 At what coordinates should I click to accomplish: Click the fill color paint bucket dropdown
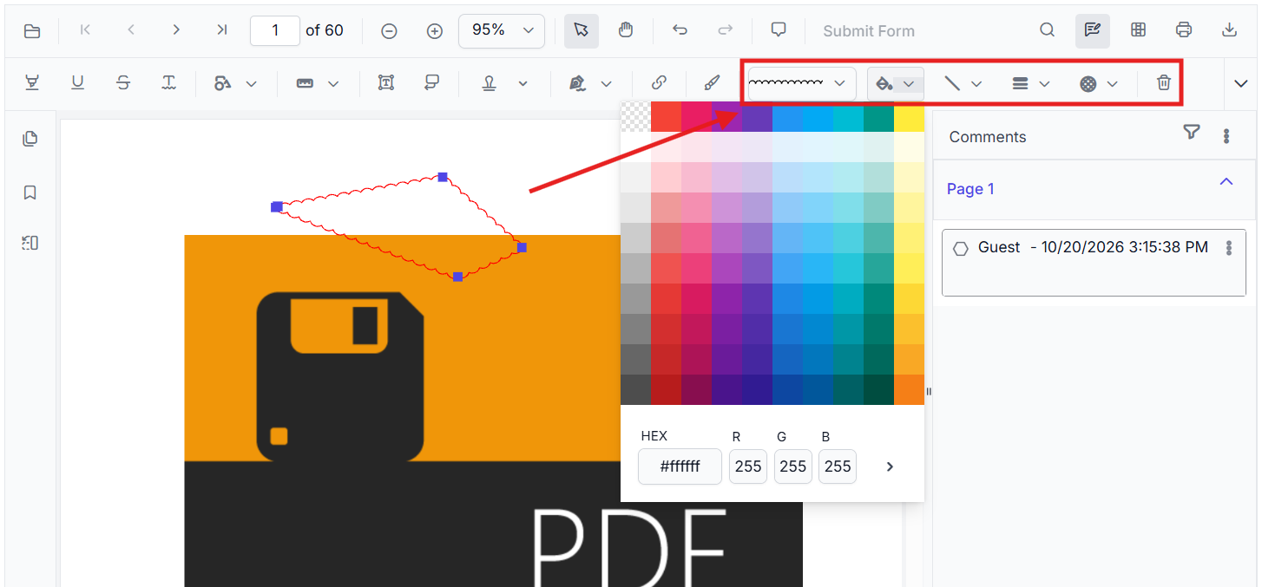click(x=895, y=83)
